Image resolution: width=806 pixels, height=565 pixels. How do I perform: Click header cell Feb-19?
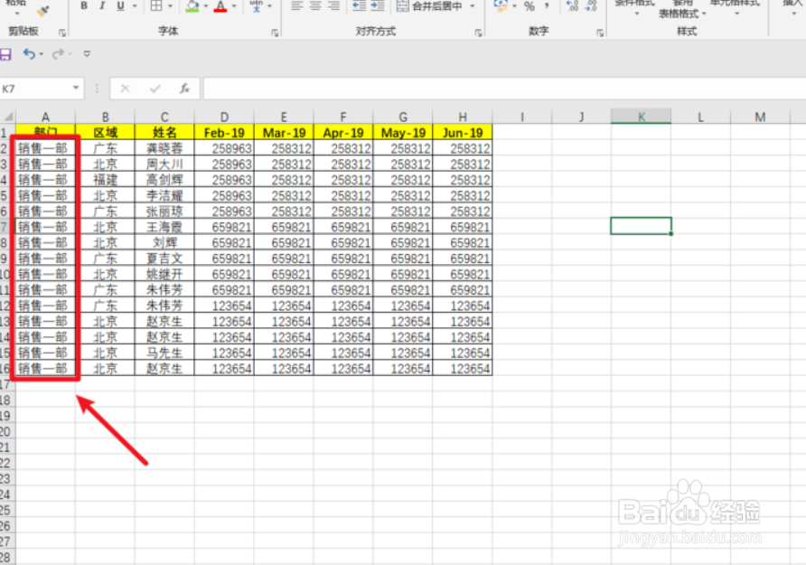224,133
